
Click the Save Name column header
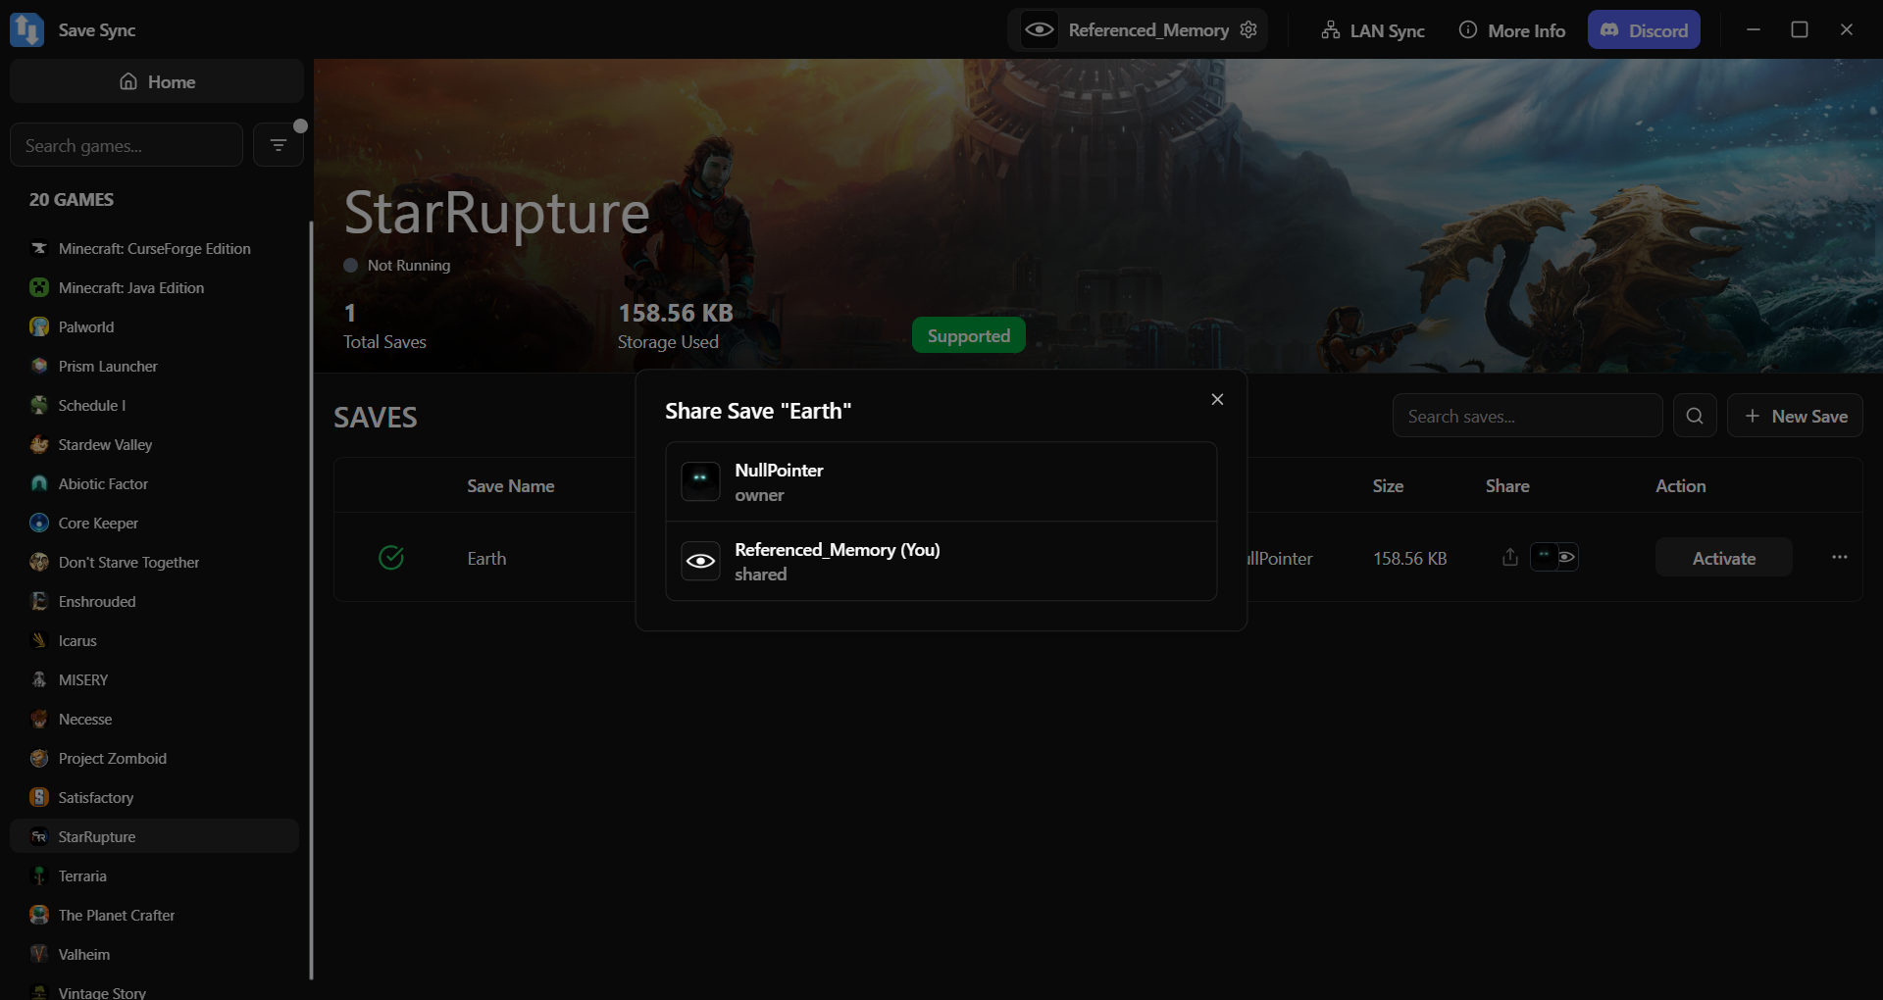pyautogui.click(x=511, y=485)
